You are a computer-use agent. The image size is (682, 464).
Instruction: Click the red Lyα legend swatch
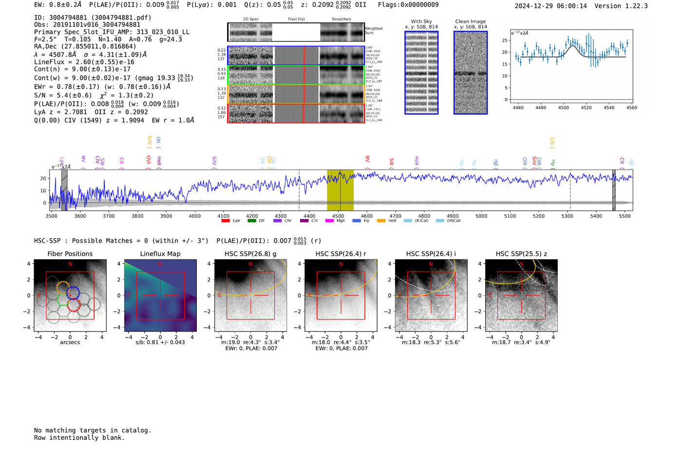(226, 221)
